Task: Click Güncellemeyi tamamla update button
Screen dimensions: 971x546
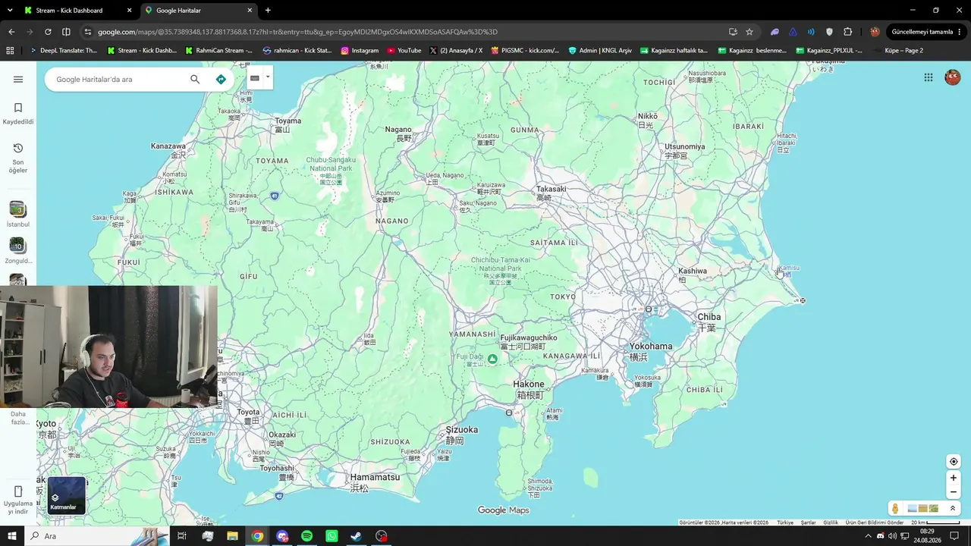Action: (x=927, y=32)
